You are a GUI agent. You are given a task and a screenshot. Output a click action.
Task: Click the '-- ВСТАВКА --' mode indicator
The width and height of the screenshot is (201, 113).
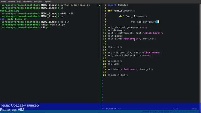[x=111, y=109]
